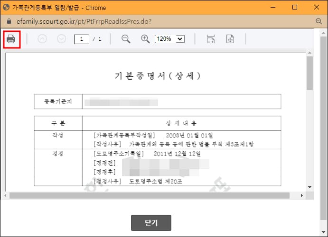Screen dimensions: 328x237
Task: Fit whole page in viewer
Action: [x=230, y=39]
